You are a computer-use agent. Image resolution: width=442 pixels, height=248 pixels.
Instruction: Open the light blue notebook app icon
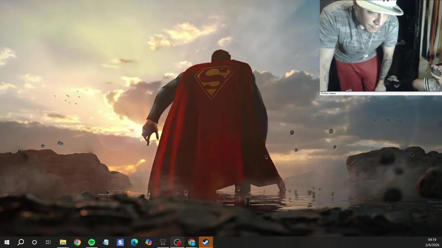pyautogui.click(x=106, y=242)
